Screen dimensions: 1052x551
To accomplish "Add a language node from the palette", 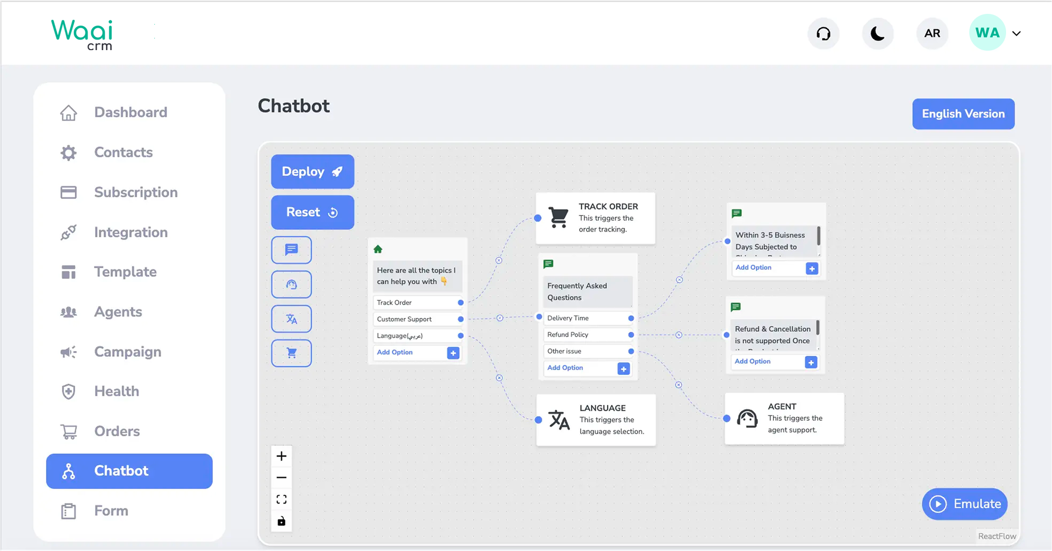I will click(x=291, y=319).
